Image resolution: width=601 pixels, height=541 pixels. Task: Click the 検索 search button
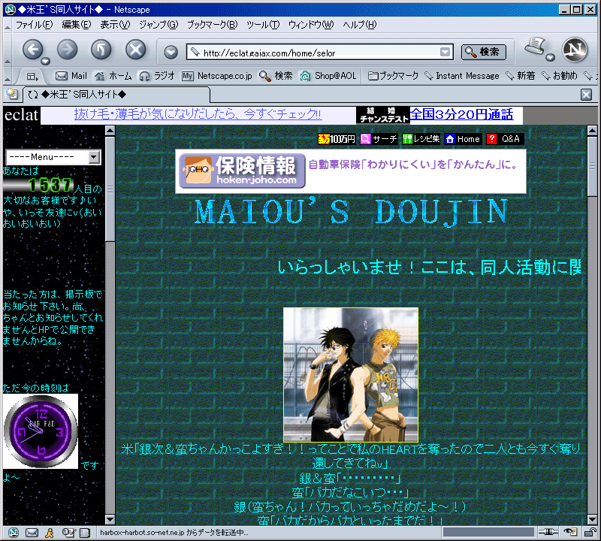(483, 52)
